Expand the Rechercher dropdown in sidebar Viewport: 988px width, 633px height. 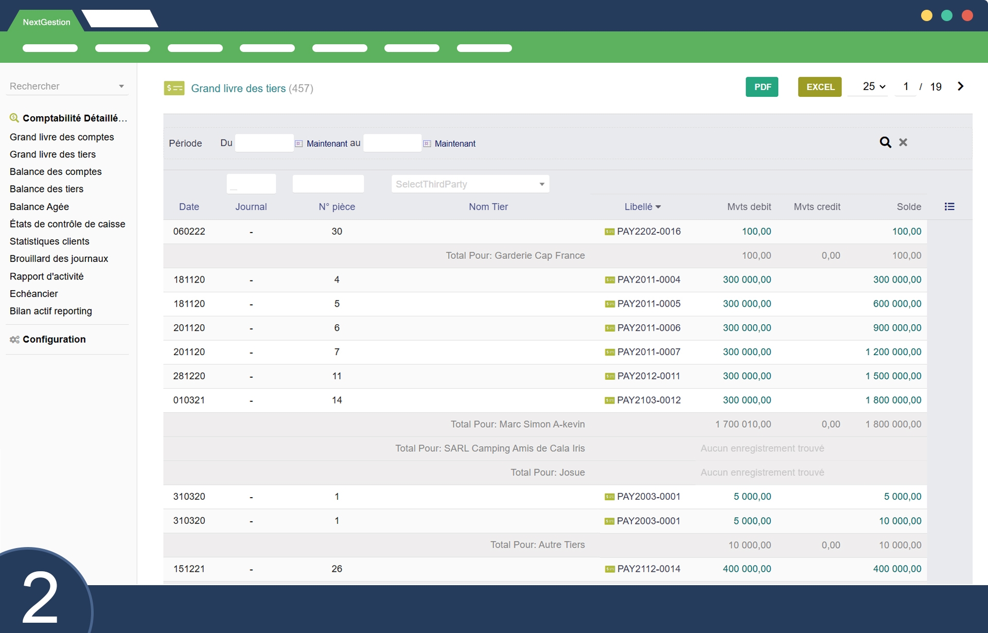click(121, 86)
